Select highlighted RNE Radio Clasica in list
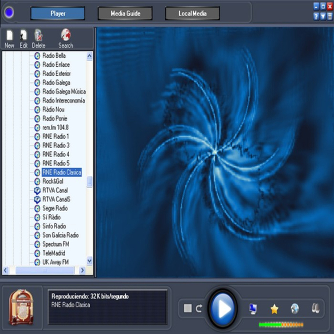The image size is (334, 334). pos(62,172)
